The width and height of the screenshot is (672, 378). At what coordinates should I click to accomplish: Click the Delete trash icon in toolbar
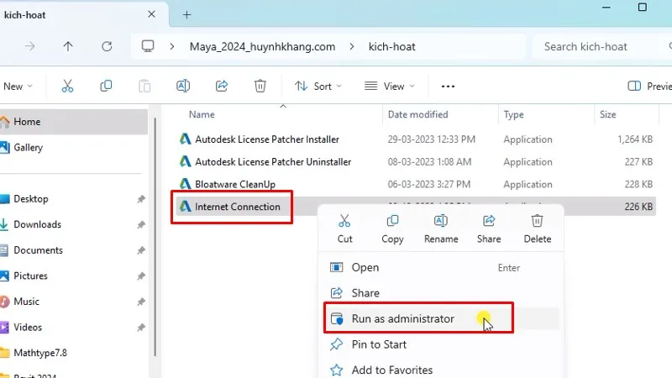[260, 87]
